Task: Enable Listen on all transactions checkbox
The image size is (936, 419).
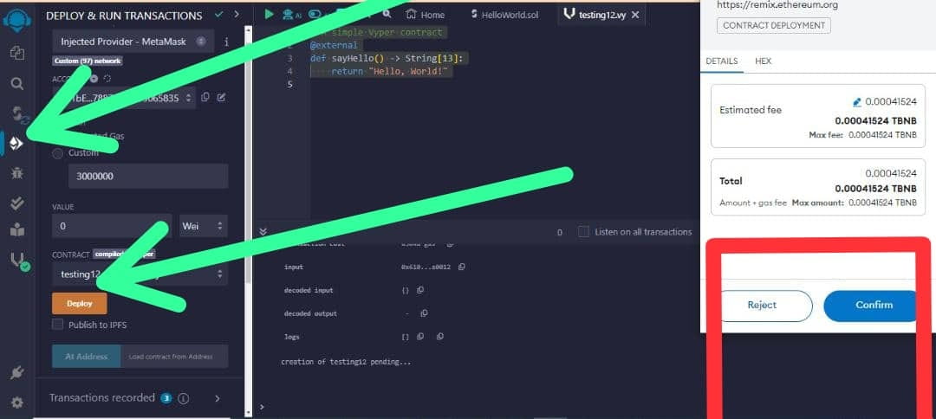Action: click(583, 232)
